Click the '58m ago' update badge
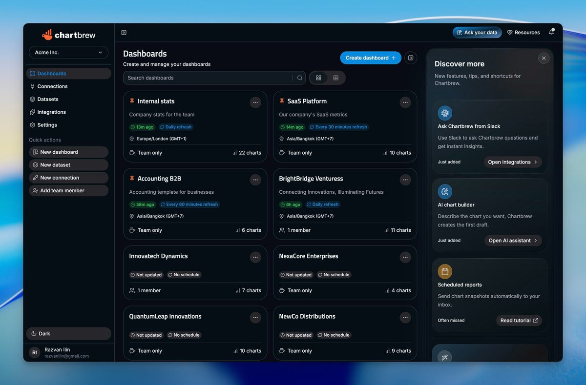This screenshot has height=385, width=586. click(143, 204)
